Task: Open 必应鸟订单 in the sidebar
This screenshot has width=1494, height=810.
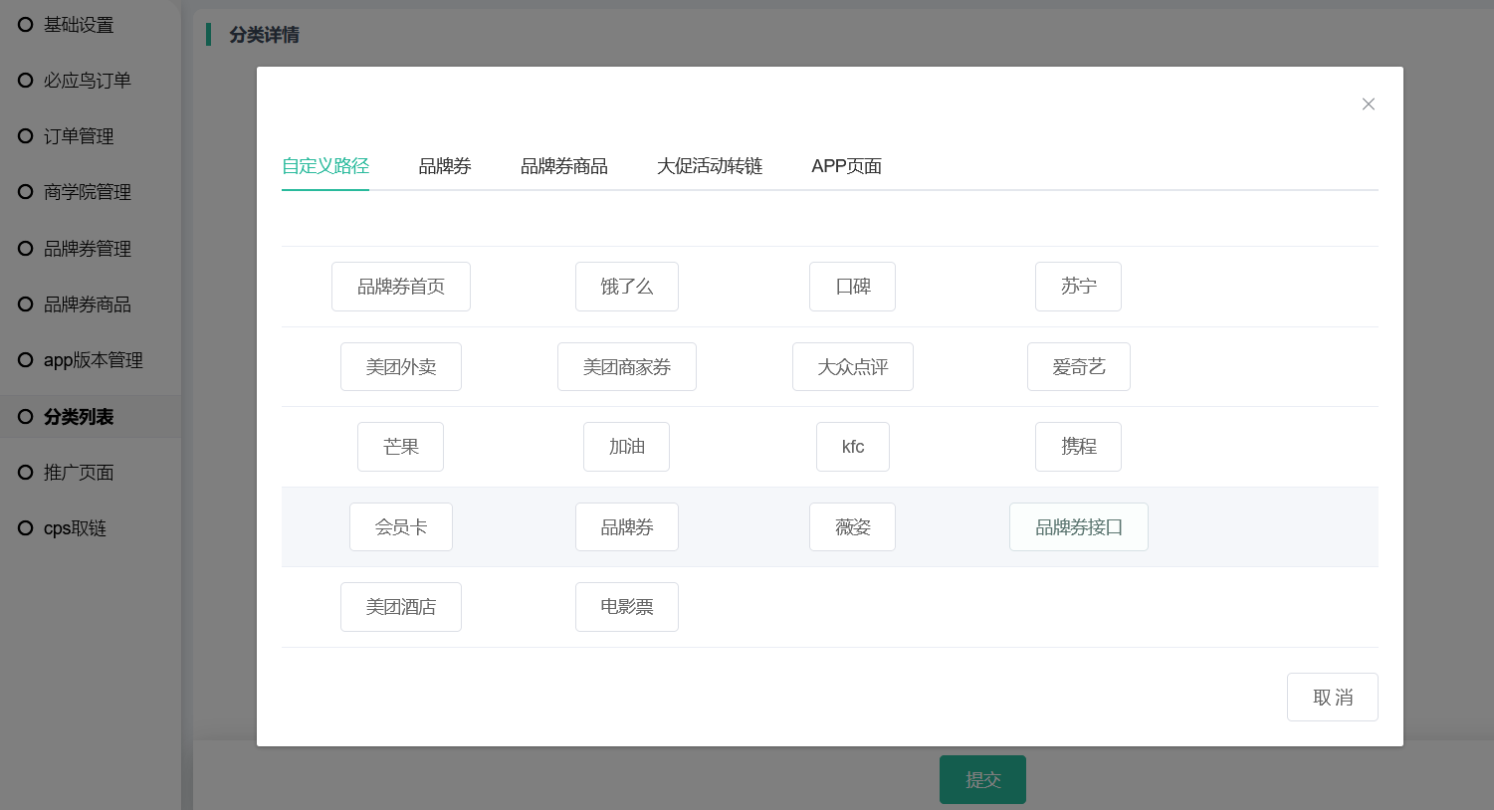Action: pos(88,81)
